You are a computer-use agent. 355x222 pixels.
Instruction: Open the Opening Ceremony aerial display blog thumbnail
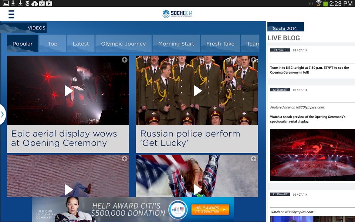(x=312, y=155)
